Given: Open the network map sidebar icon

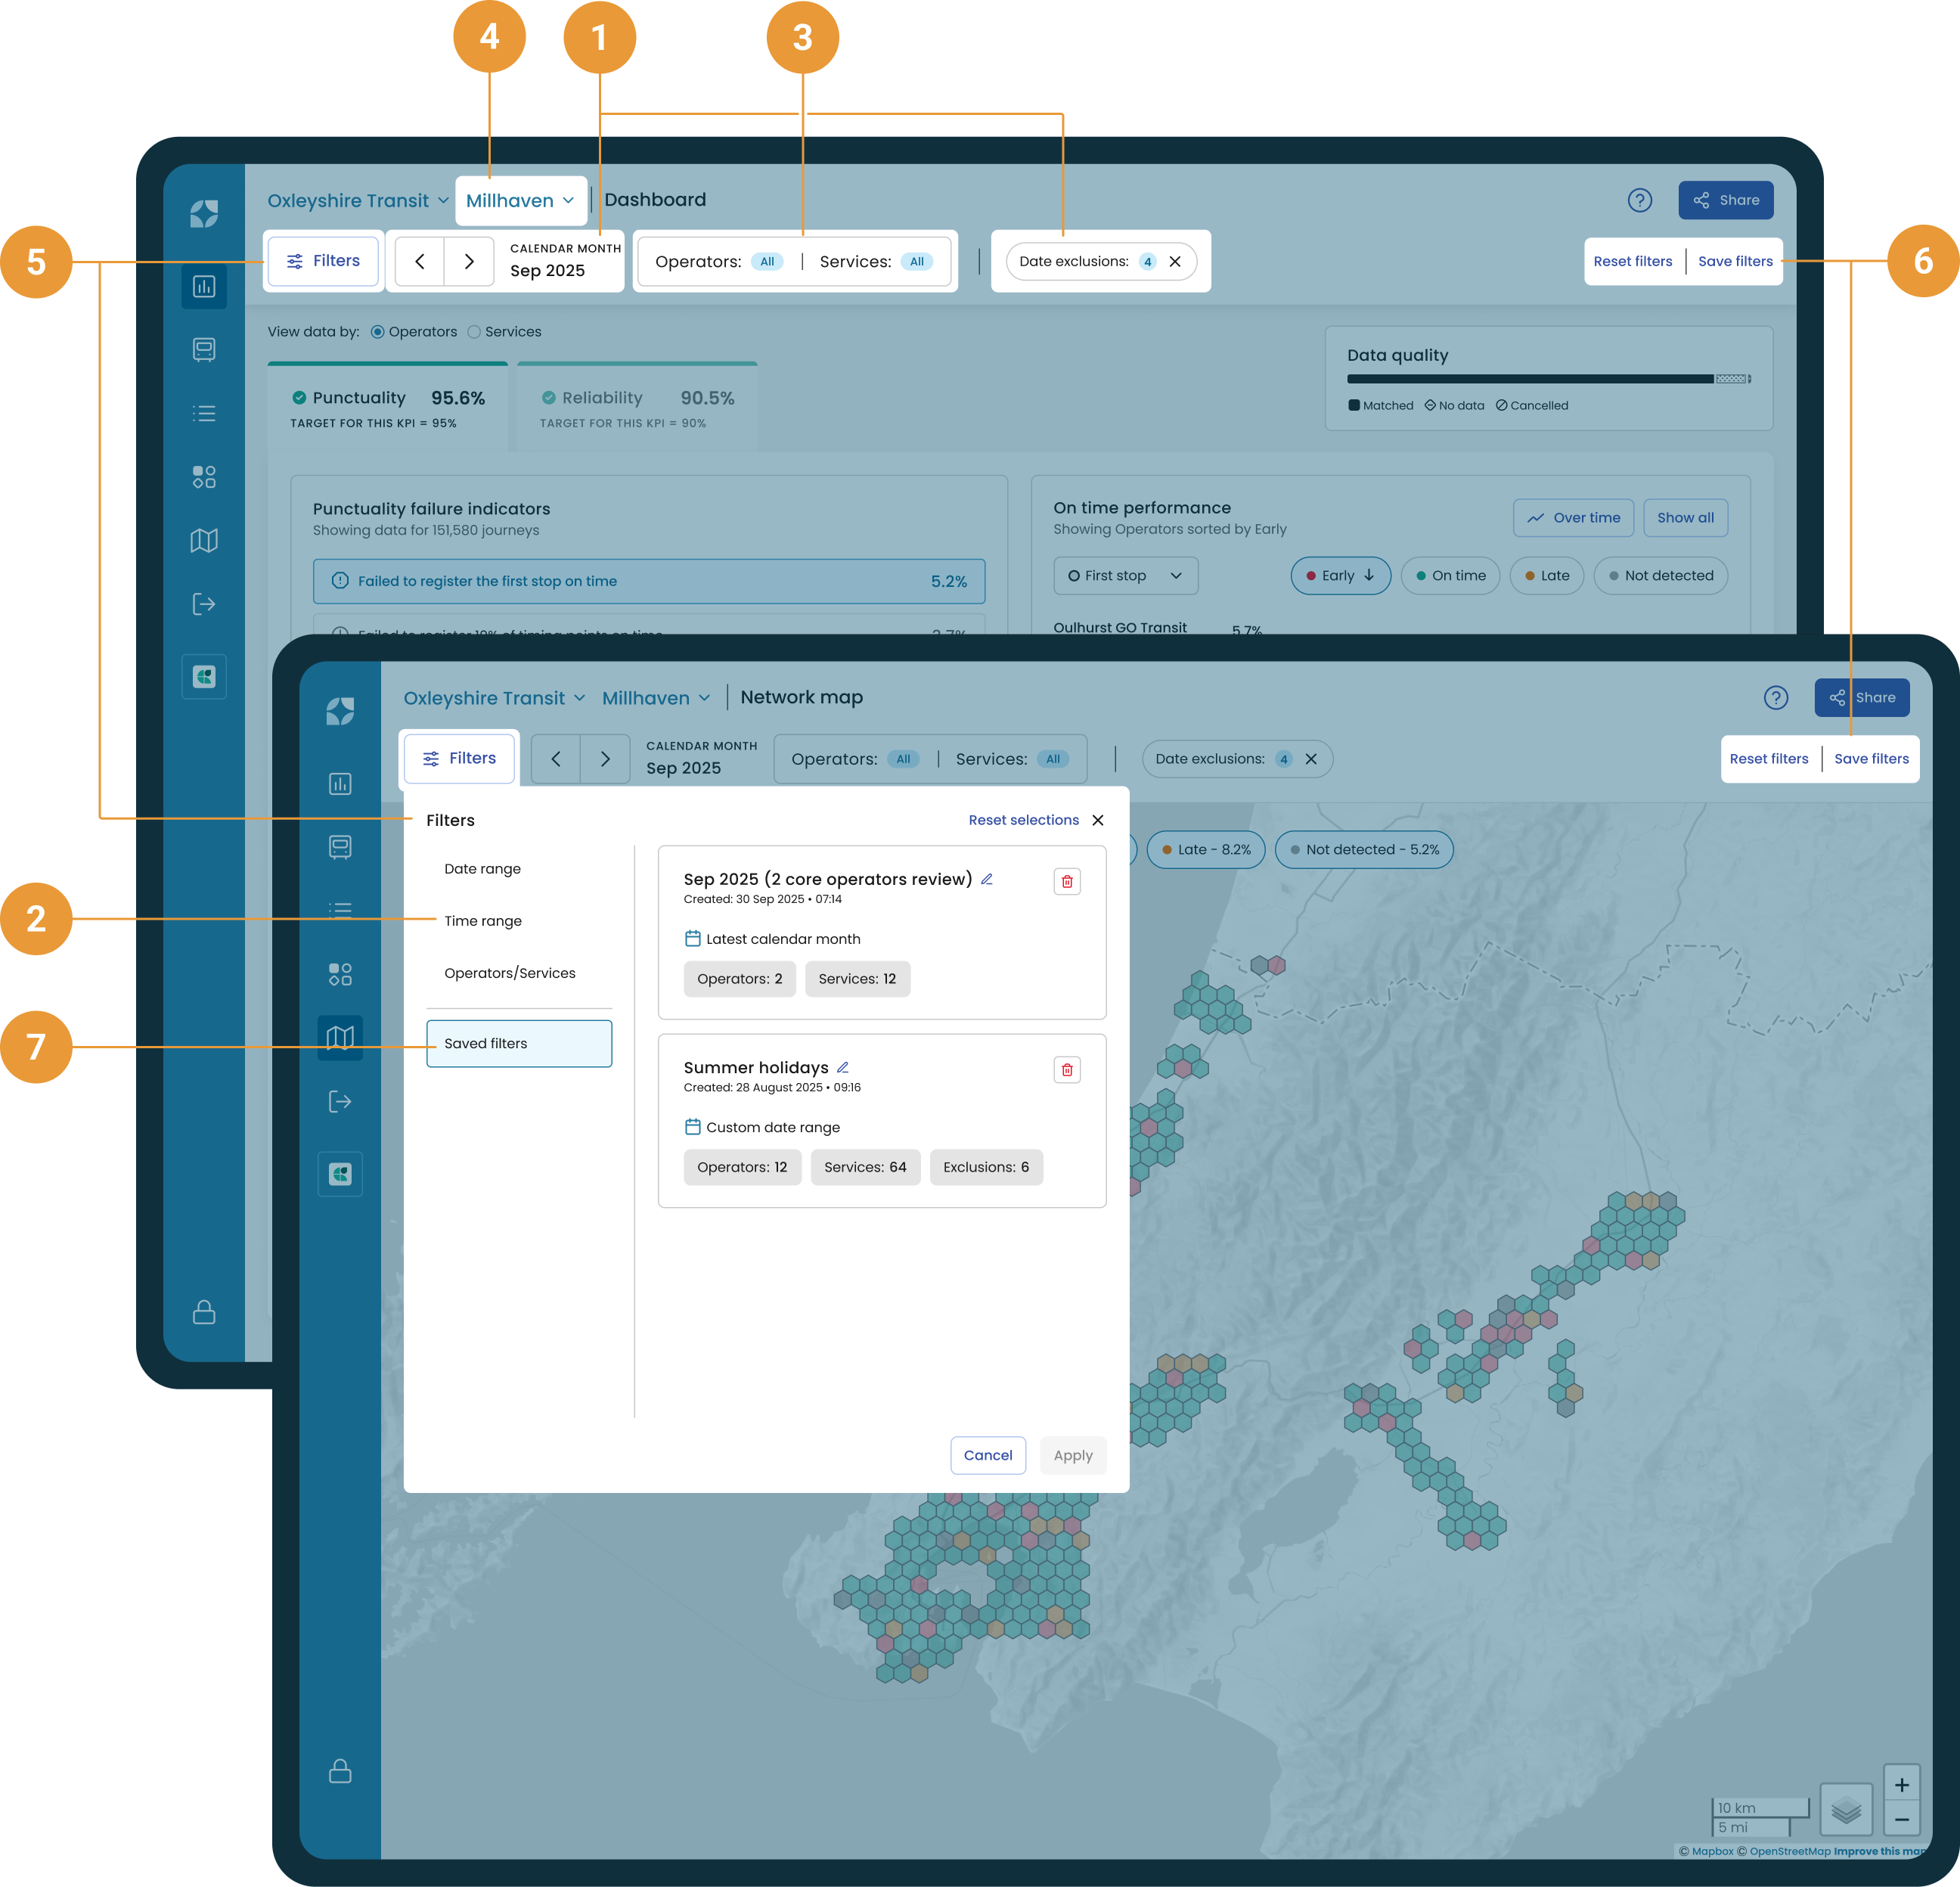Looking at the screenshot, I should click(x=340, y=1038).
